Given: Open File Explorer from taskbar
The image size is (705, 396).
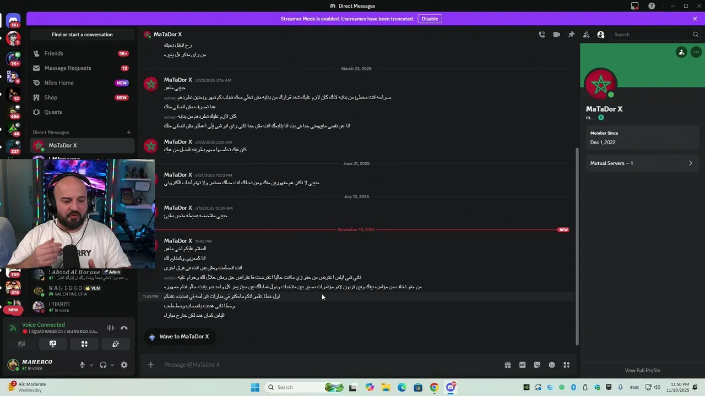Looking at the screenshot, I should tap(386, 387).
